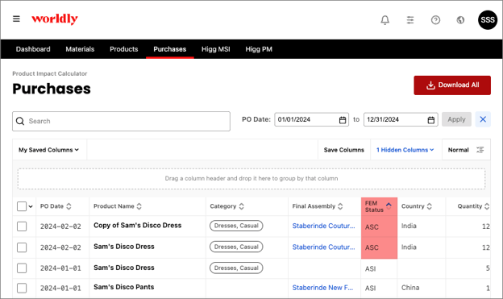Click the Product Impact Calculator breadcrumb
Image resolution: width=503 pixels, height=299 pixels.
50,73
